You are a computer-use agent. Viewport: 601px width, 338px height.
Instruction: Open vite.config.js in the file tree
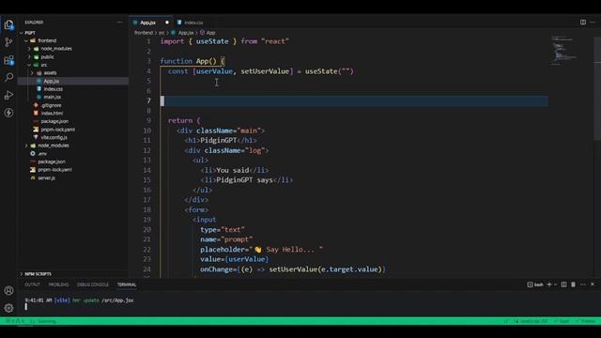[54, 137]
